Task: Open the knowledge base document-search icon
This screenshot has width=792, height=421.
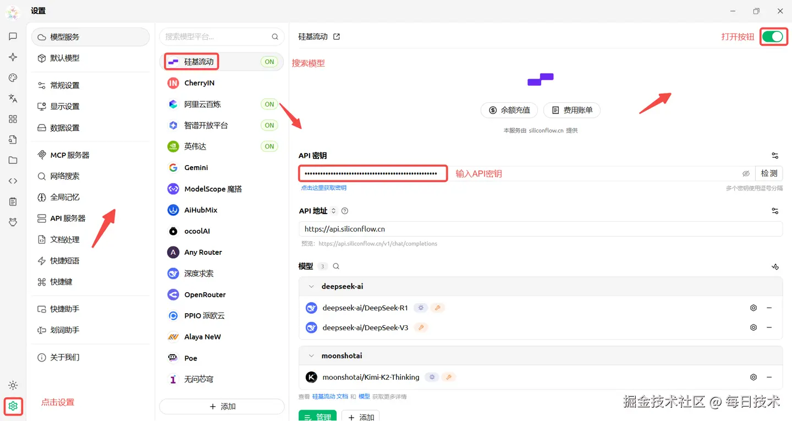Action: [13, 140]
